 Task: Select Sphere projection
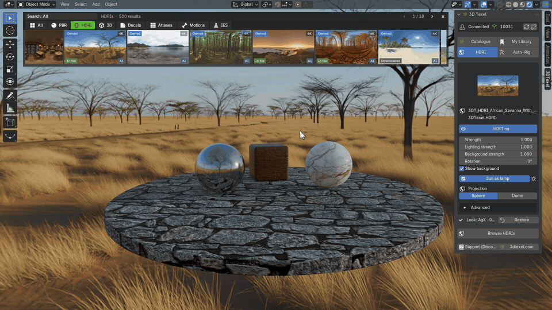coord(478,196)
